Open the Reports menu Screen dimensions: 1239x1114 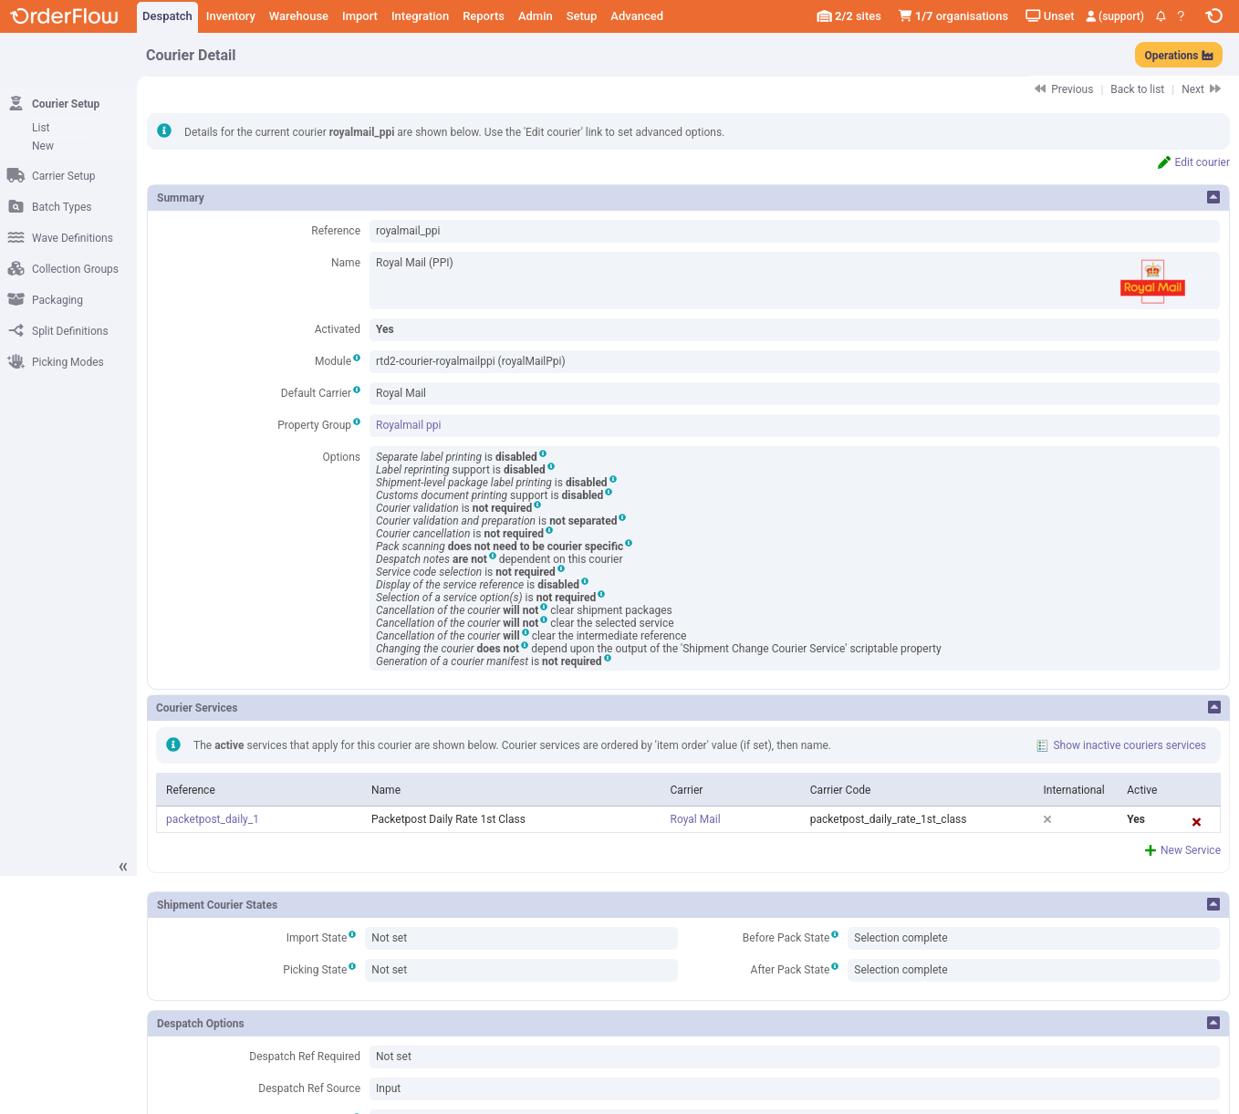coord(483,16)
